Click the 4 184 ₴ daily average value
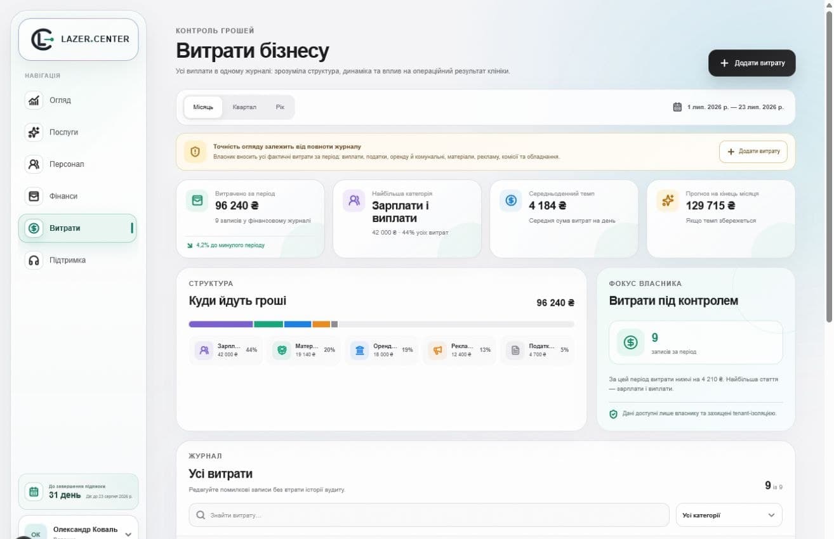 [547, 205]
